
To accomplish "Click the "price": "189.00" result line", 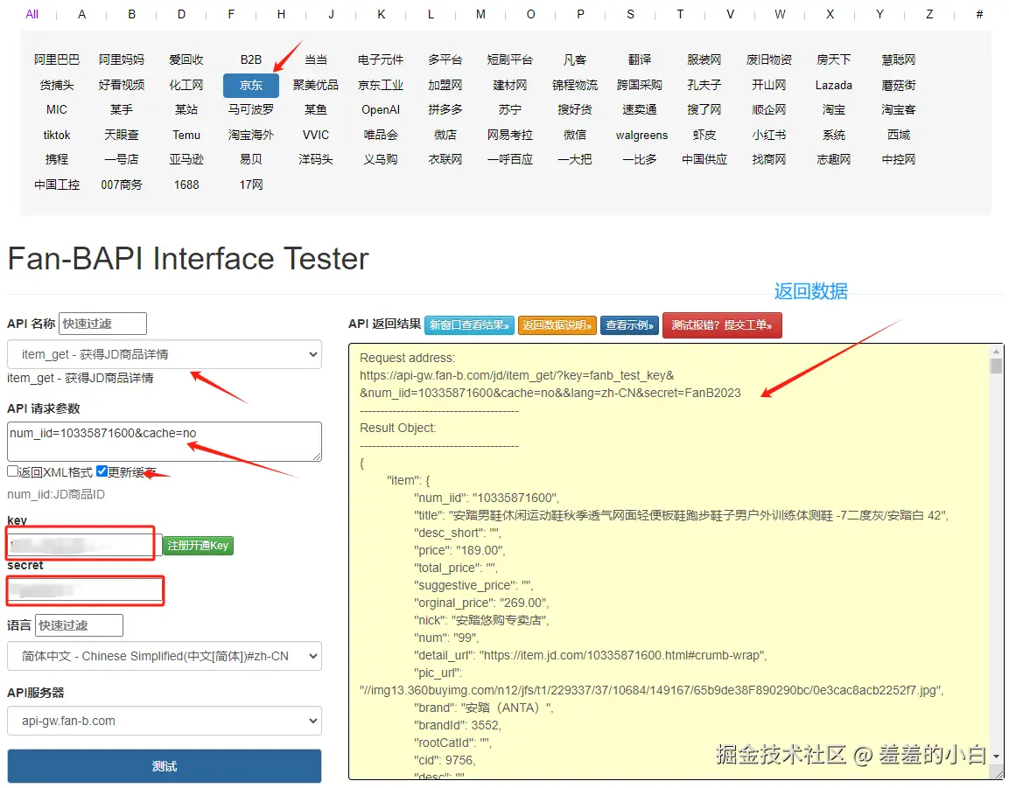I will (x=459, y=551).
